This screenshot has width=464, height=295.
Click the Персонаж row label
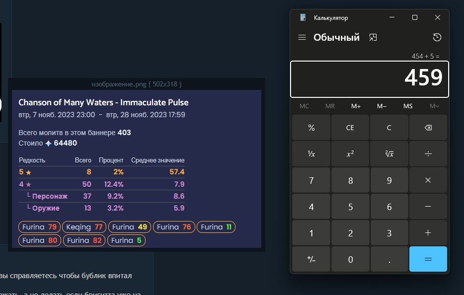tap(50, 196)
